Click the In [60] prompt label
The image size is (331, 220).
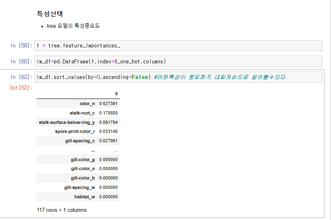[x=21, y=61]
